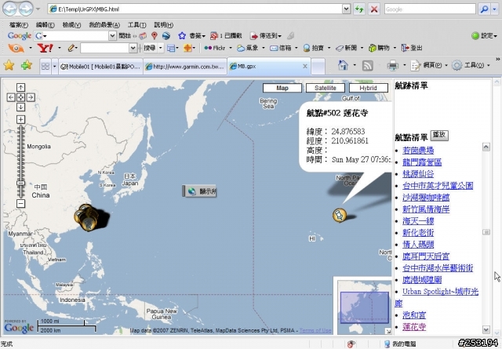The image size is (502, 349).
Task: Zoom out with the map minus button
Action: coord(21,203)
